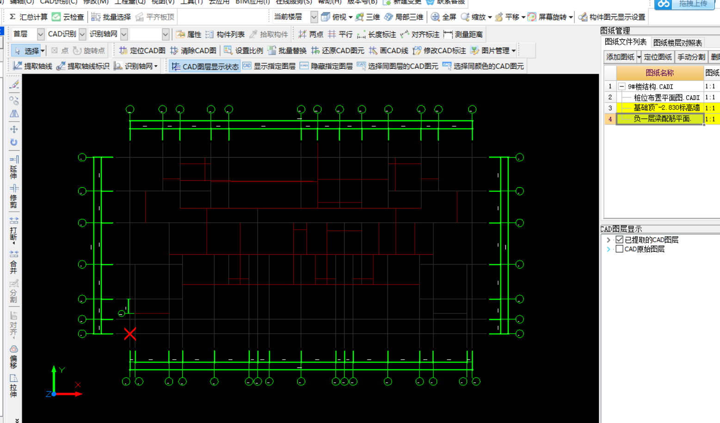Click 清除CAD图 tool
Screen dimensions: 720x423
(193, 50)
